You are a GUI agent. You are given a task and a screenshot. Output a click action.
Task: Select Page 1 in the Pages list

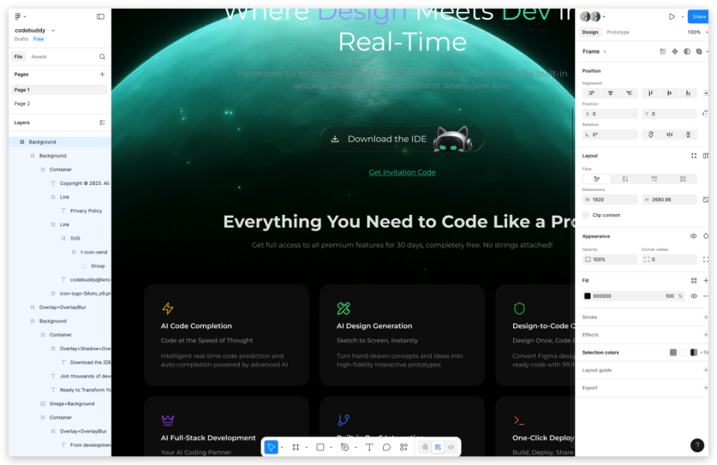click(x=60, y=90)
